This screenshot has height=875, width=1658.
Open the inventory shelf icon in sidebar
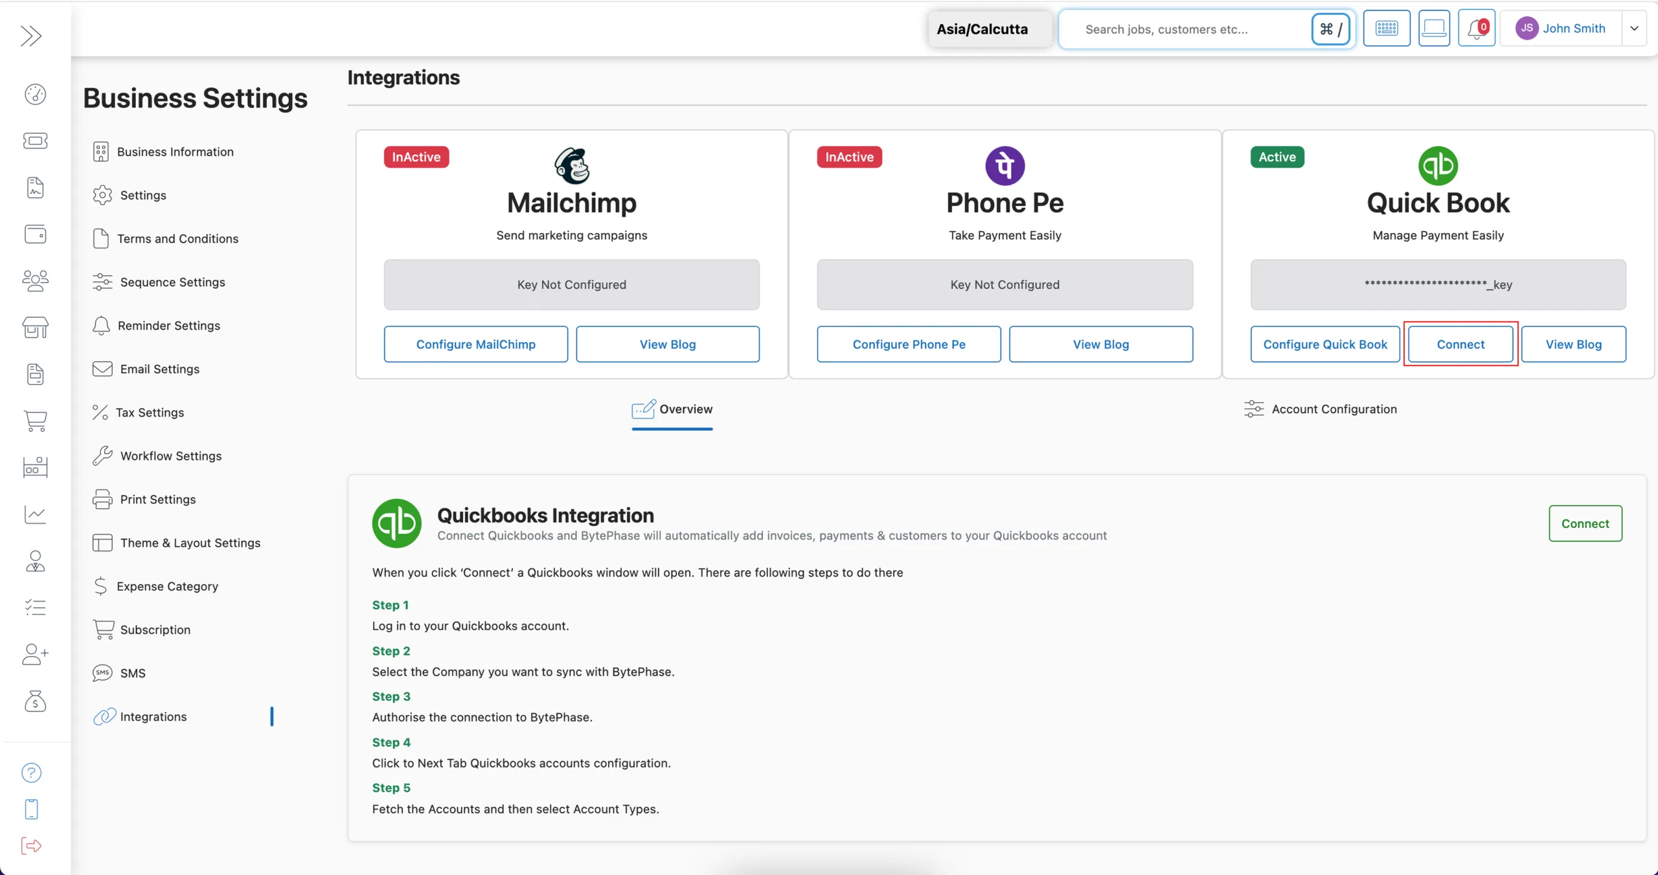(x=35, y=467)
